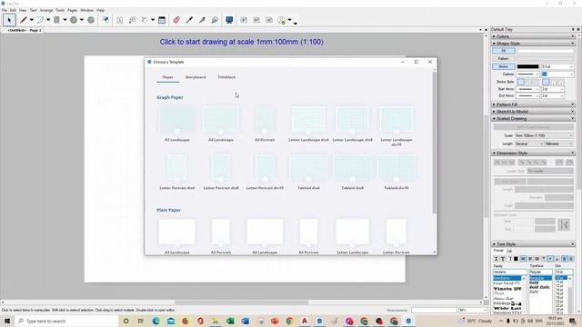Open the Windows Start menu
Viewport: 582px width, 327px height.
click(x=7, y=321)
